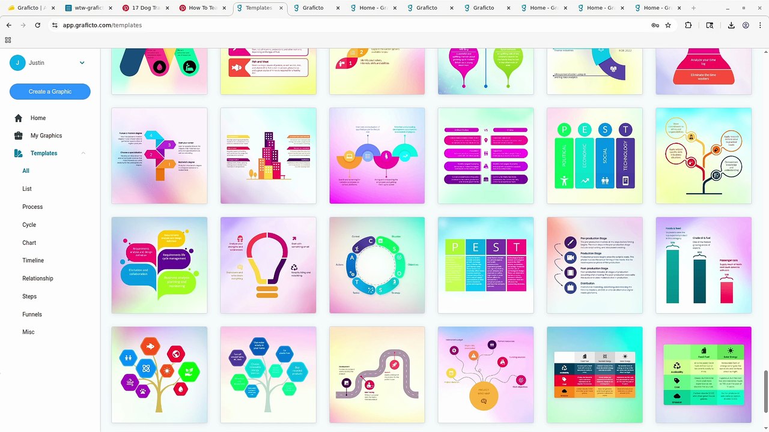Close the Templates browser tab
This screenshot has width=769, height=432.
(x=280, y=8)
